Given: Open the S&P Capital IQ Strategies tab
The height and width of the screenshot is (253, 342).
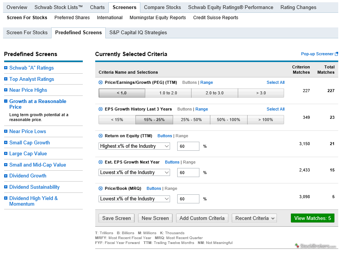Looking at the screenshot, I should [138, 33].
